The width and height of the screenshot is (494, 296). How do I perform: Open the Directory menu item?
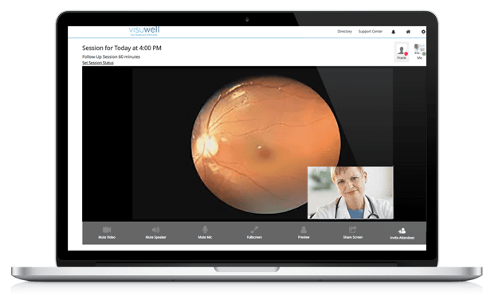point(344,32)
